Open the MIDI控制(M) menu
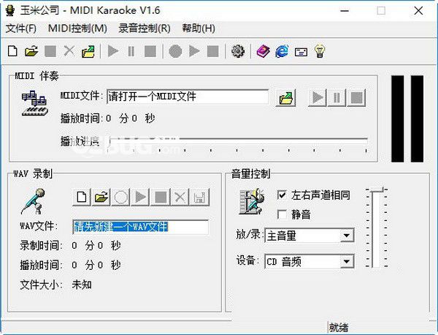438x335 pixels. [77, 29]
